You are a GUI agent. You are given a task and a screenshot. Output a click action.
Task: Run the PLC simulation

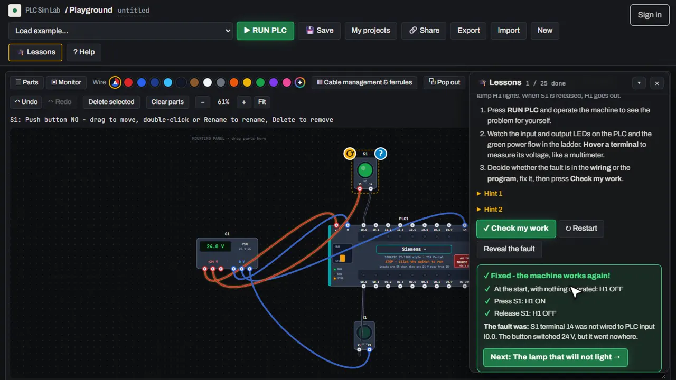click(265, 31)
